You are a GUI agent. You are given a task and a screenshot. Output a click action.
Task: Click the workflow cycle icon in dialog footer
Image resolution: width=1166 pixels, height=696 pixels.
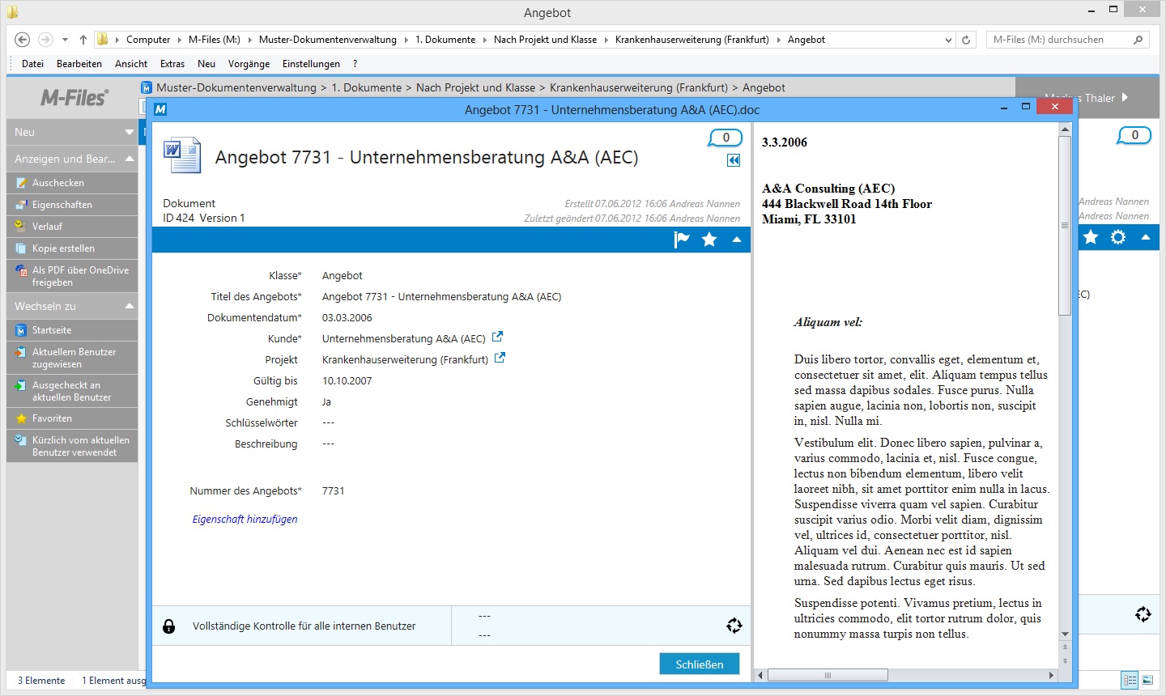click(x=734, y=626)
